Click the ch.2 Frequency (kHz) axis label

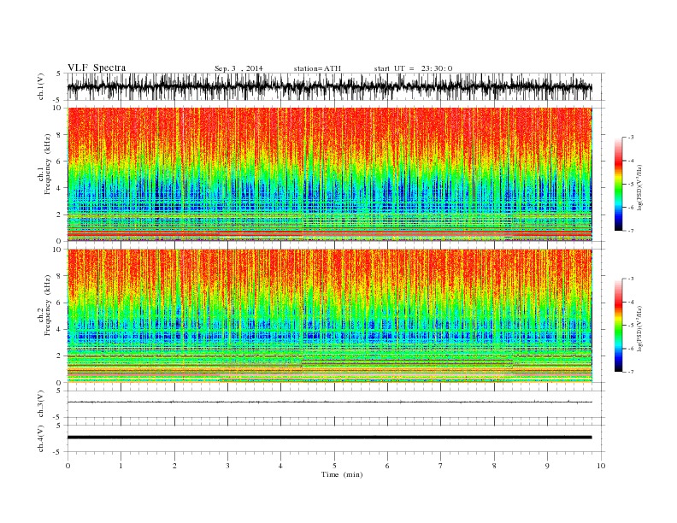tap(44, 304)
